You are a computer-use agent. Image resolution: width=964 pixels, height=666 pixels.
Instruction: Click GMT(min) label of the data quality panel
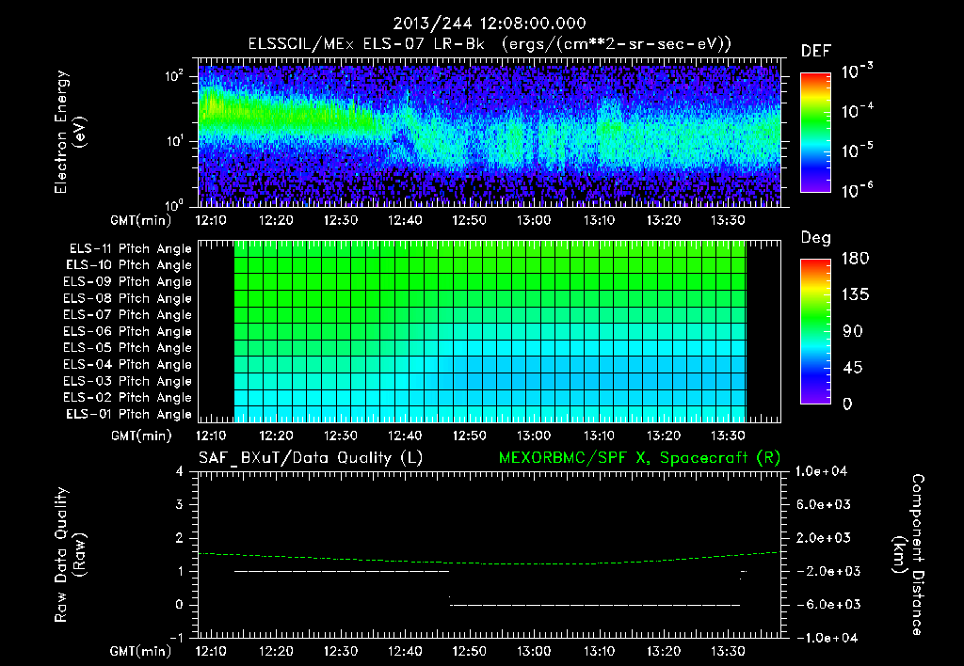coord(141,651)
